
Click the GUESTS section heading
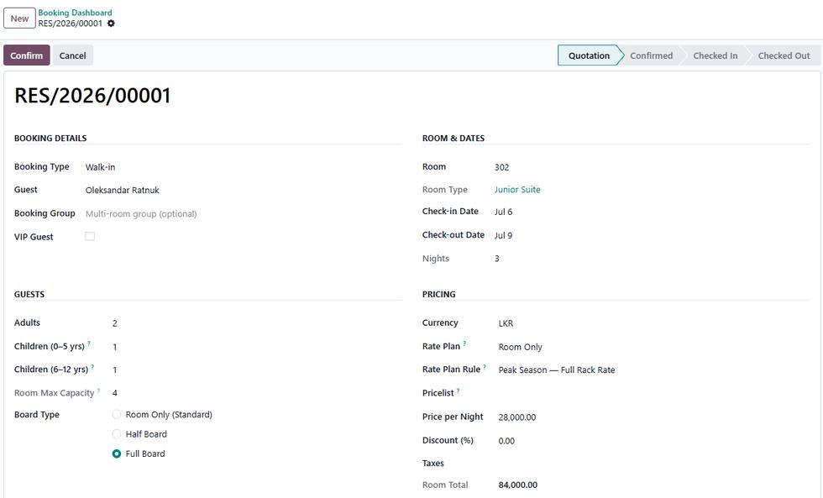click(29, 295)
